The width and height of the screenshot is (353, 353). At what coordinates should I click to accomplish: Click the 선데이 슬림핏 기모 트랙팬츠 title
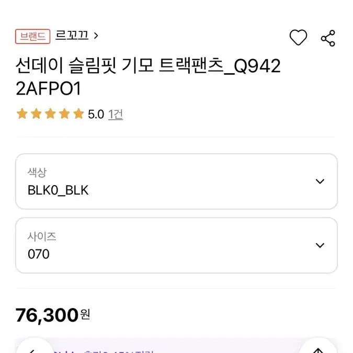148,77
